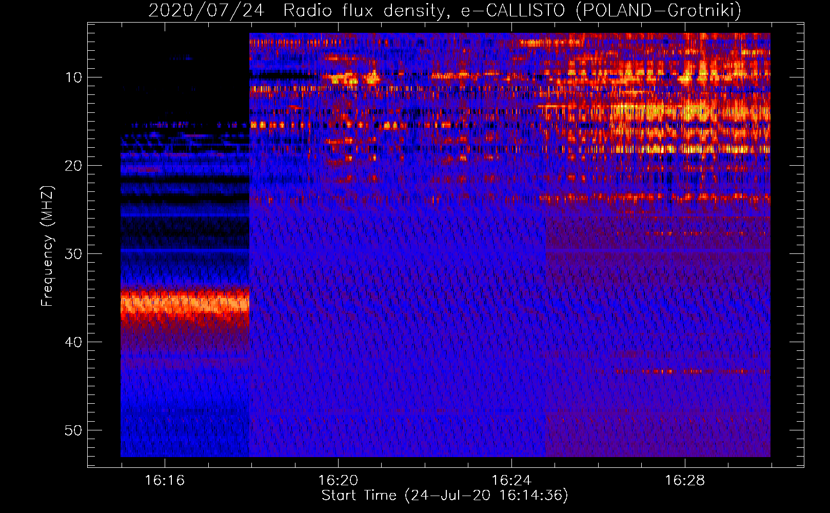The width and height of the screenshot is (830, 513).
Task: Click the date '2020/07/24' in the title
Action: tap(207, 10)
